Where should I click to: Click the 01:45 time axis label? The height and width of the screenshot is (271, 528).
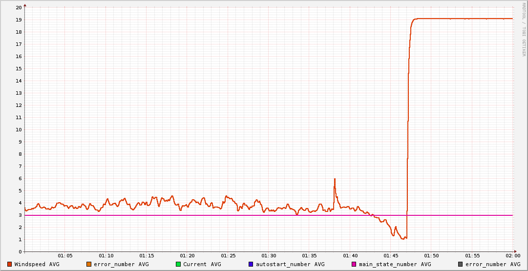(391, 256)
